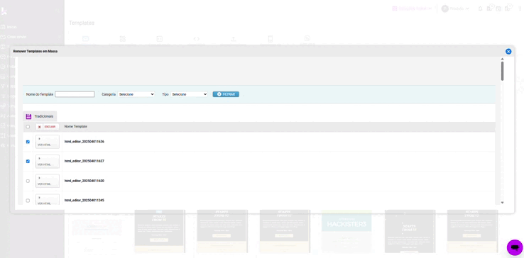
Task: Toggle the select-all checkbox in table header
Action: (x=28, y=127)
